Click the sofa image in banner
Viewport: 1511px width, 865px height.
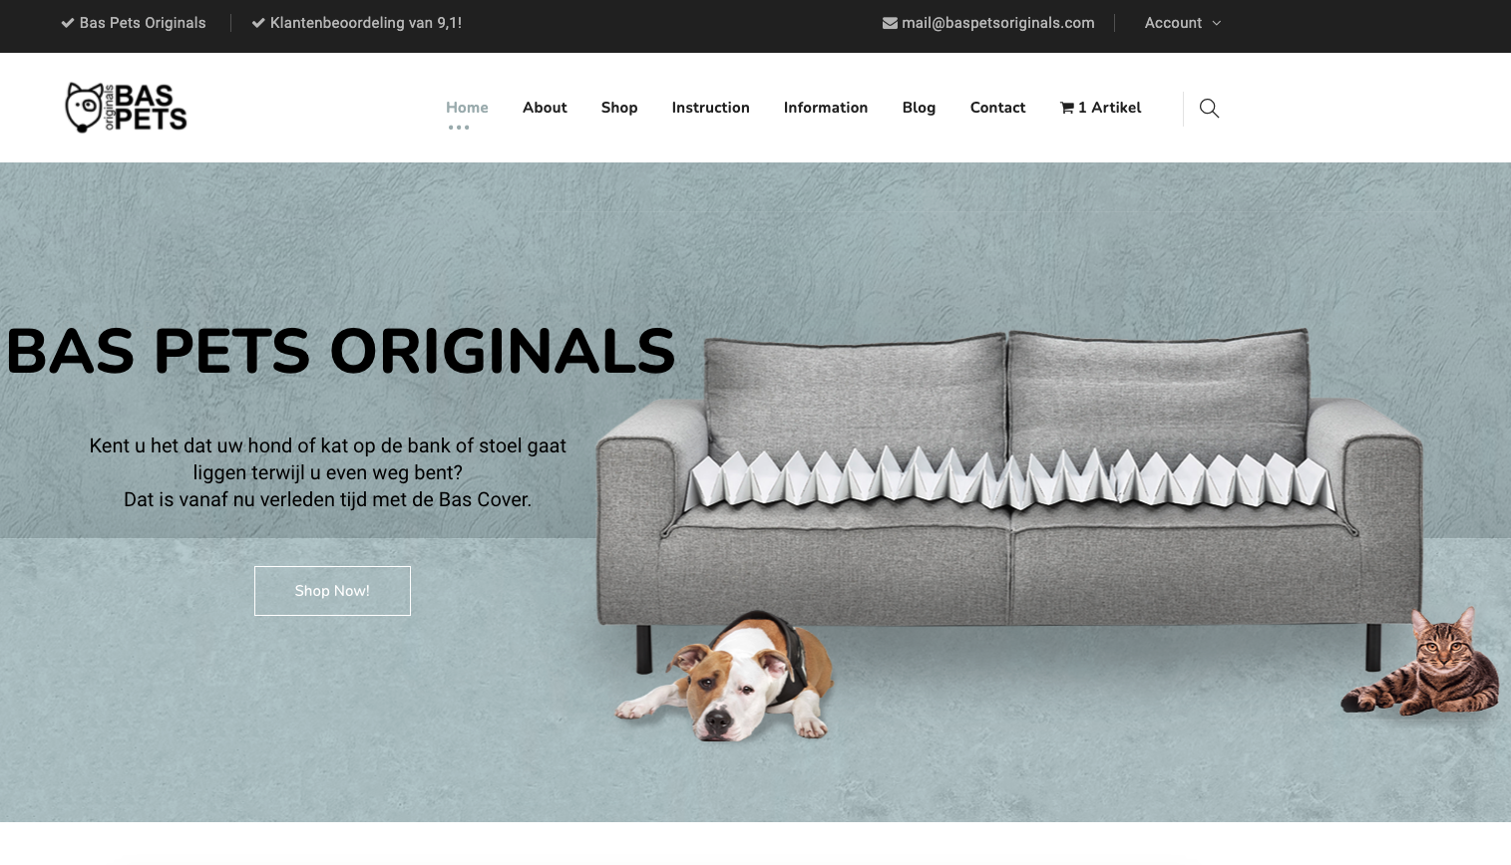click(1009, 500)
